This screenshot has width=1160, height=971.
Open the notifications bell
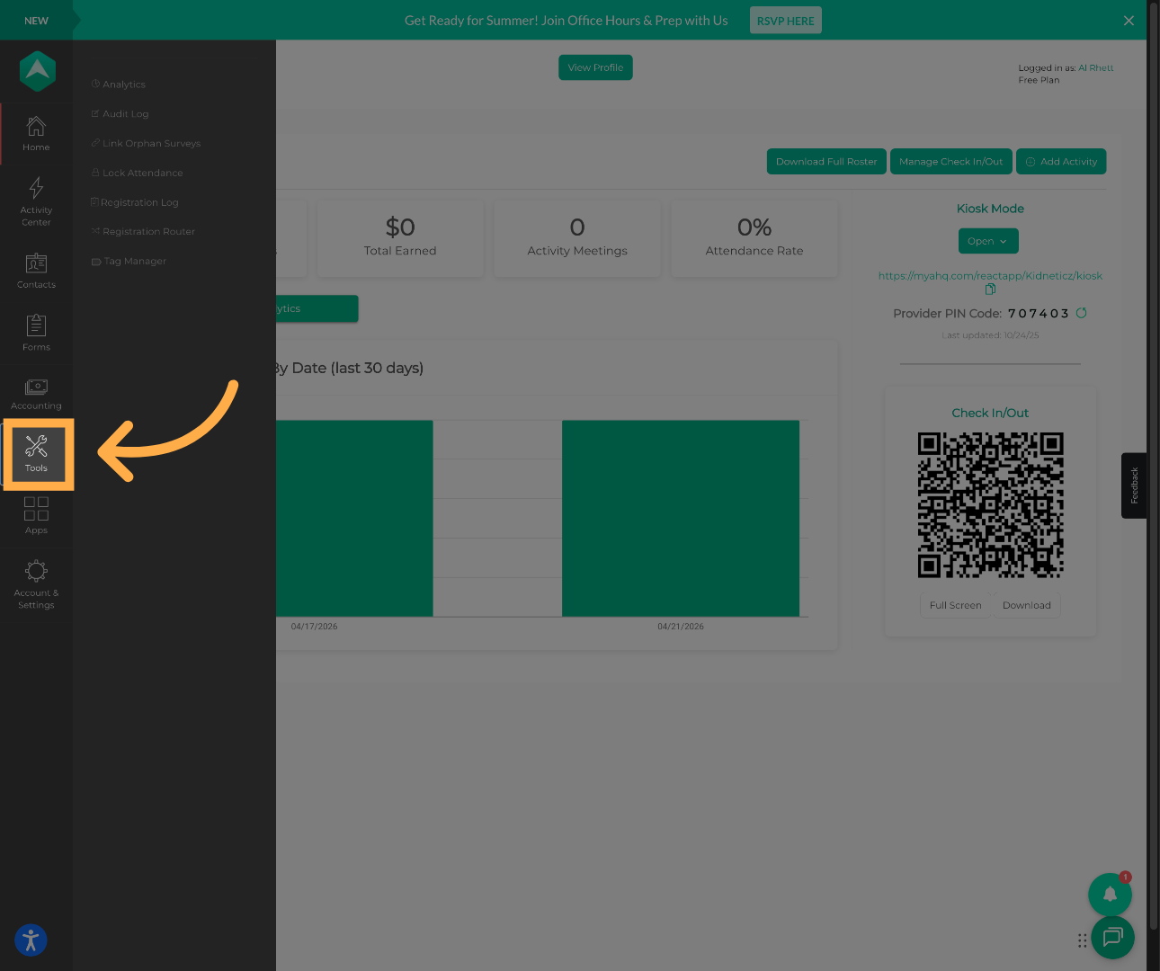1110,894
